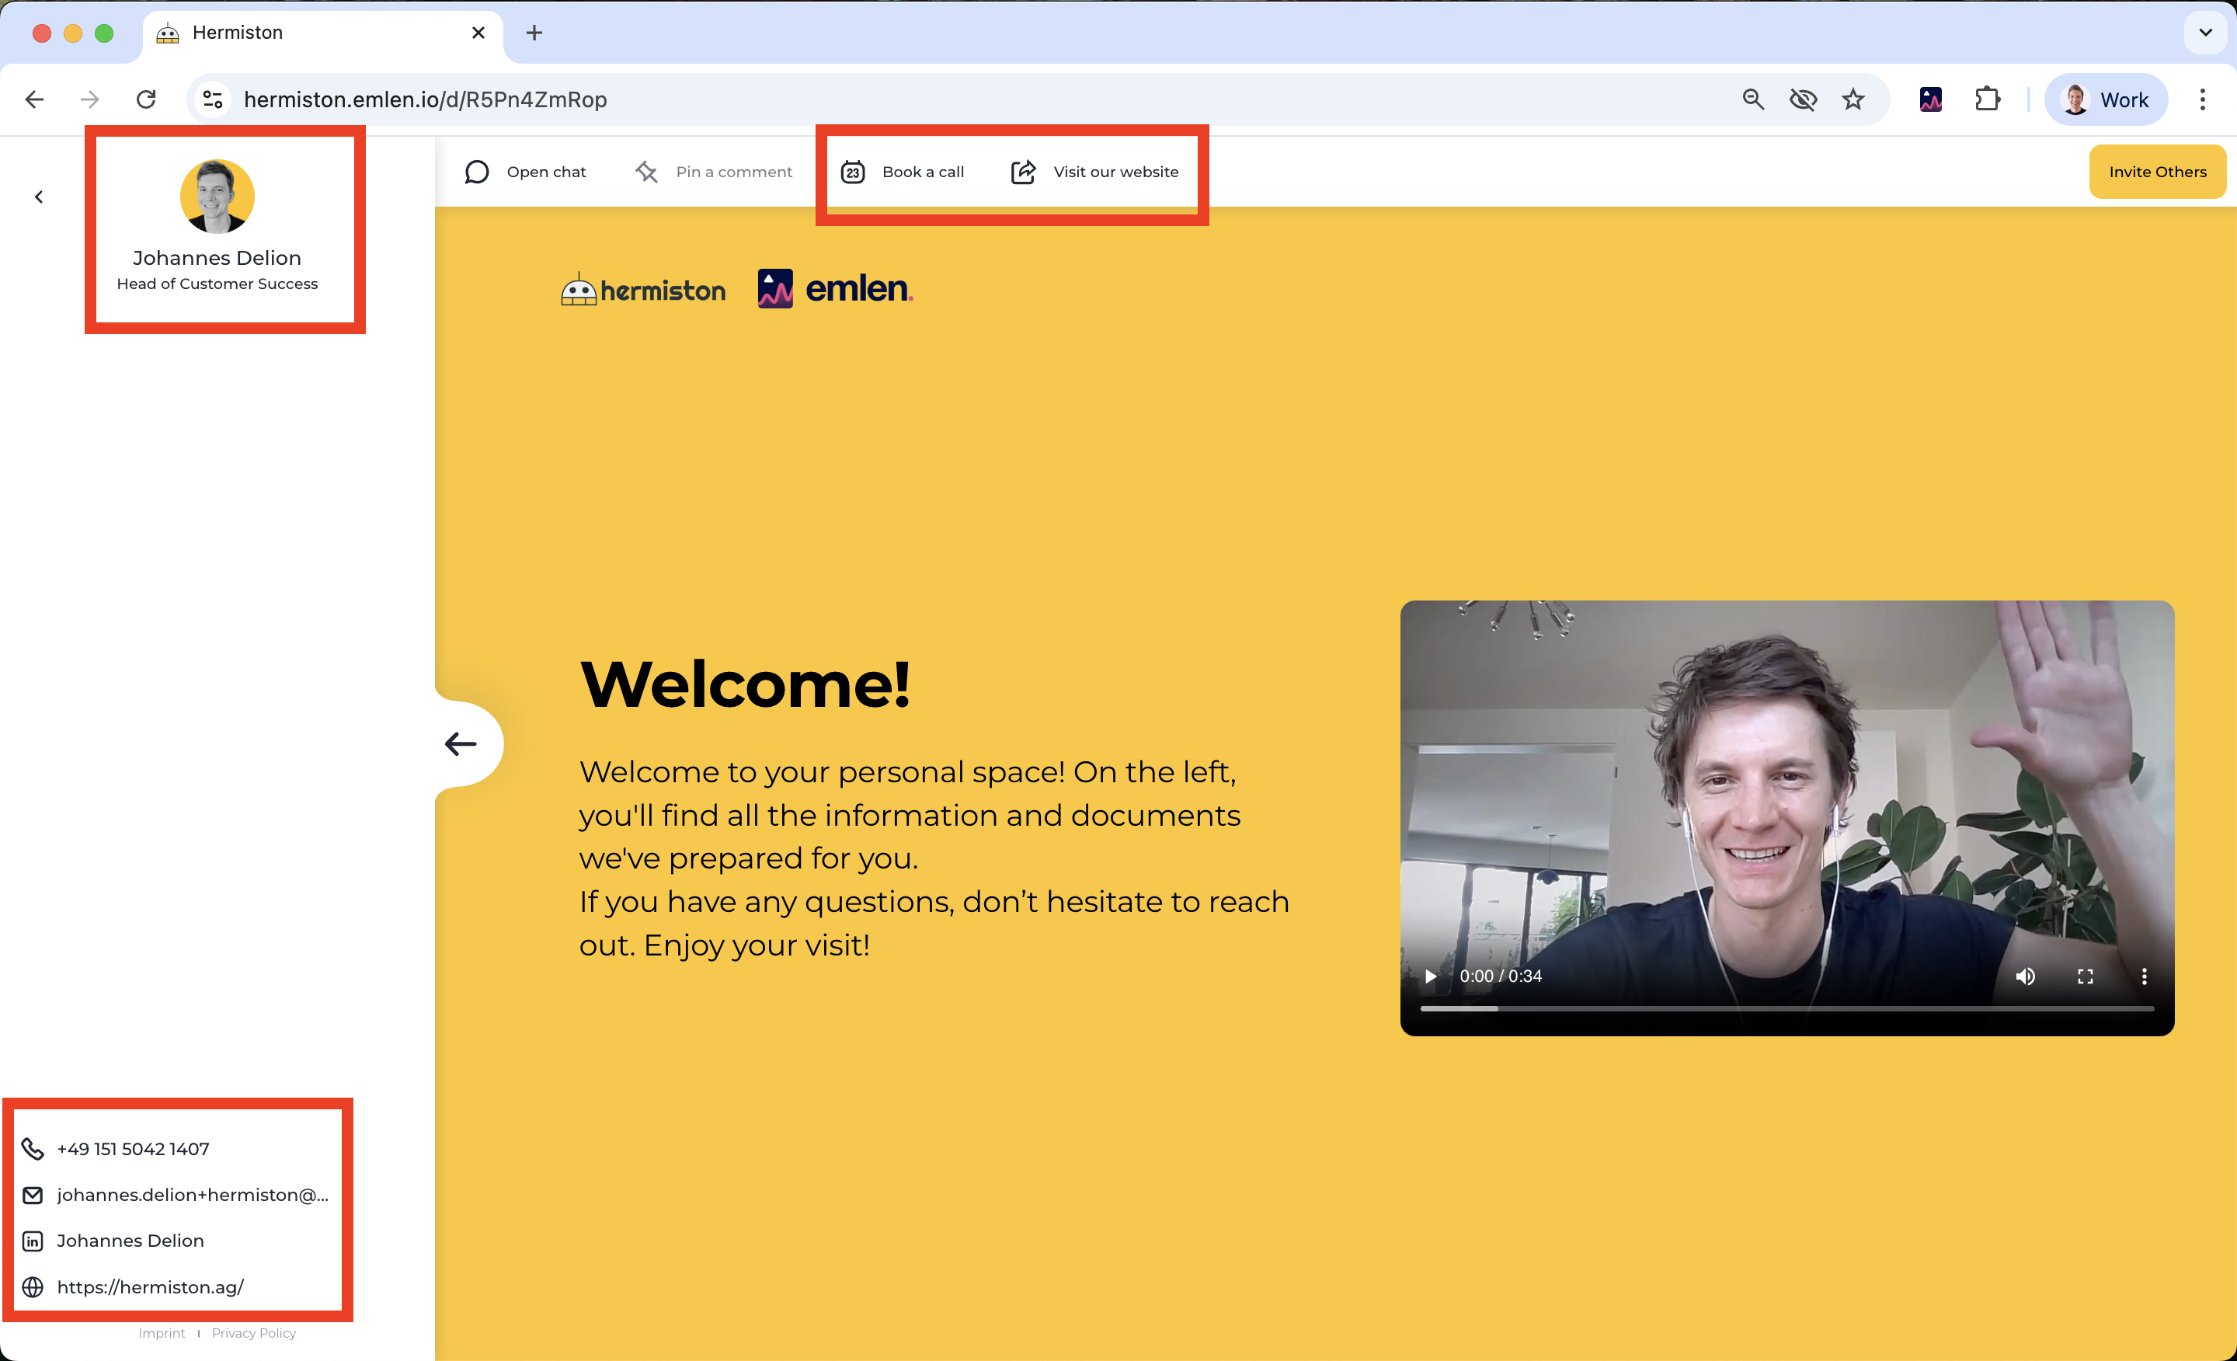This screenshot has height=1361, width=2237.
Task: Toggle fullscreen on the welcome video
Action: [2086, 976]
